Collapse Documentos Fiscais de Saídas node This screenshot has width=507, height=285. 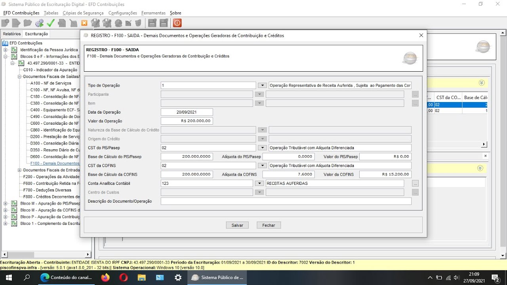tap(19, 76)
